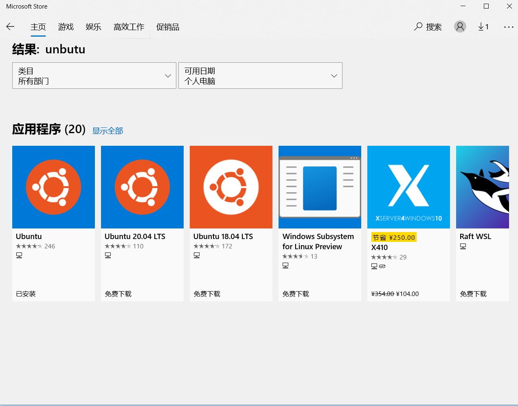Open the X410 title text
Viewport: 518px width, 406px height.
380,247
